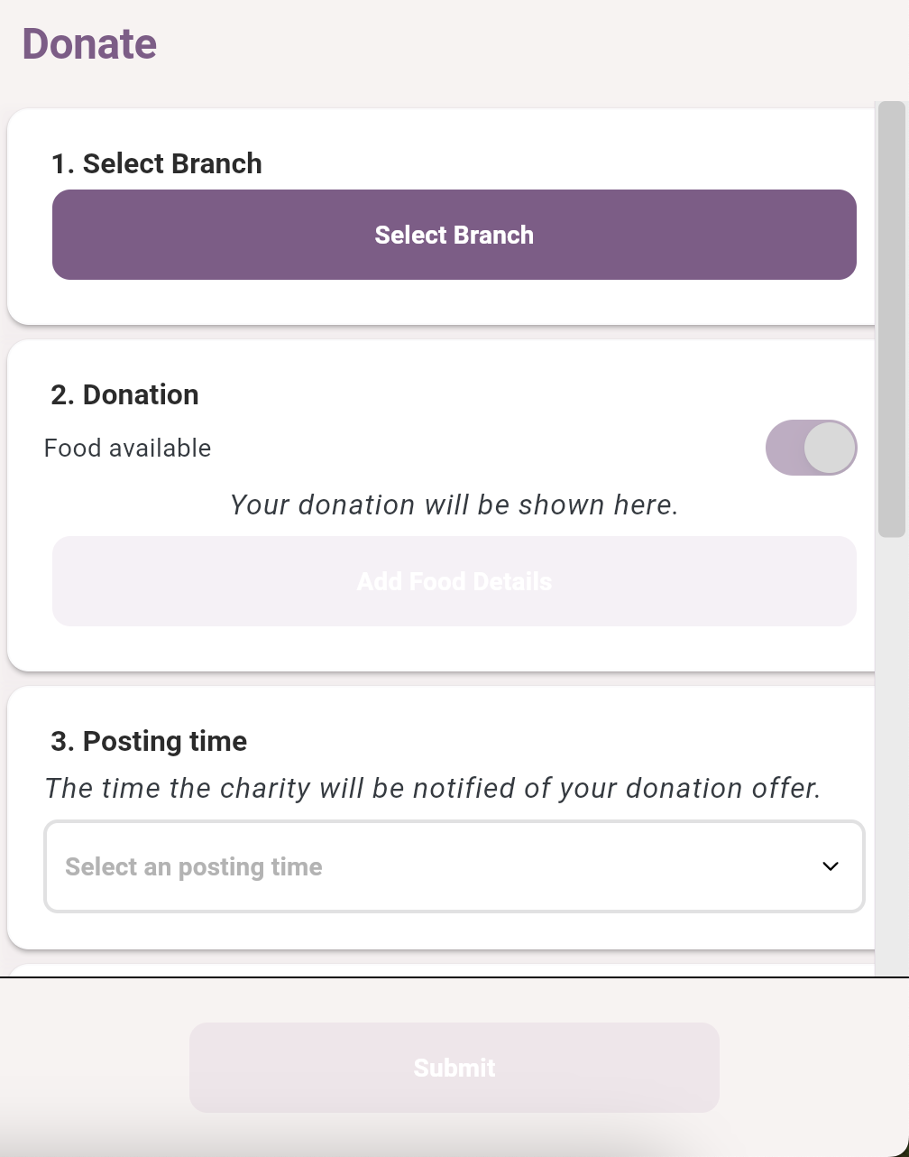The image size is (909, 1157).
Task: Click the Donate page title
Action: point(89,43)
